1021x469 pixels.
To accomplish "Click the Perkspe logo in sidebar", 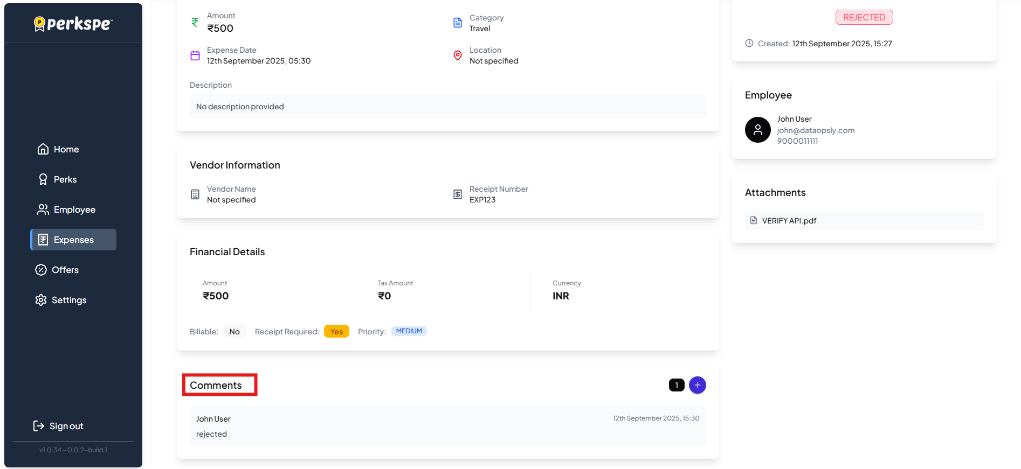I will [73, 24].
